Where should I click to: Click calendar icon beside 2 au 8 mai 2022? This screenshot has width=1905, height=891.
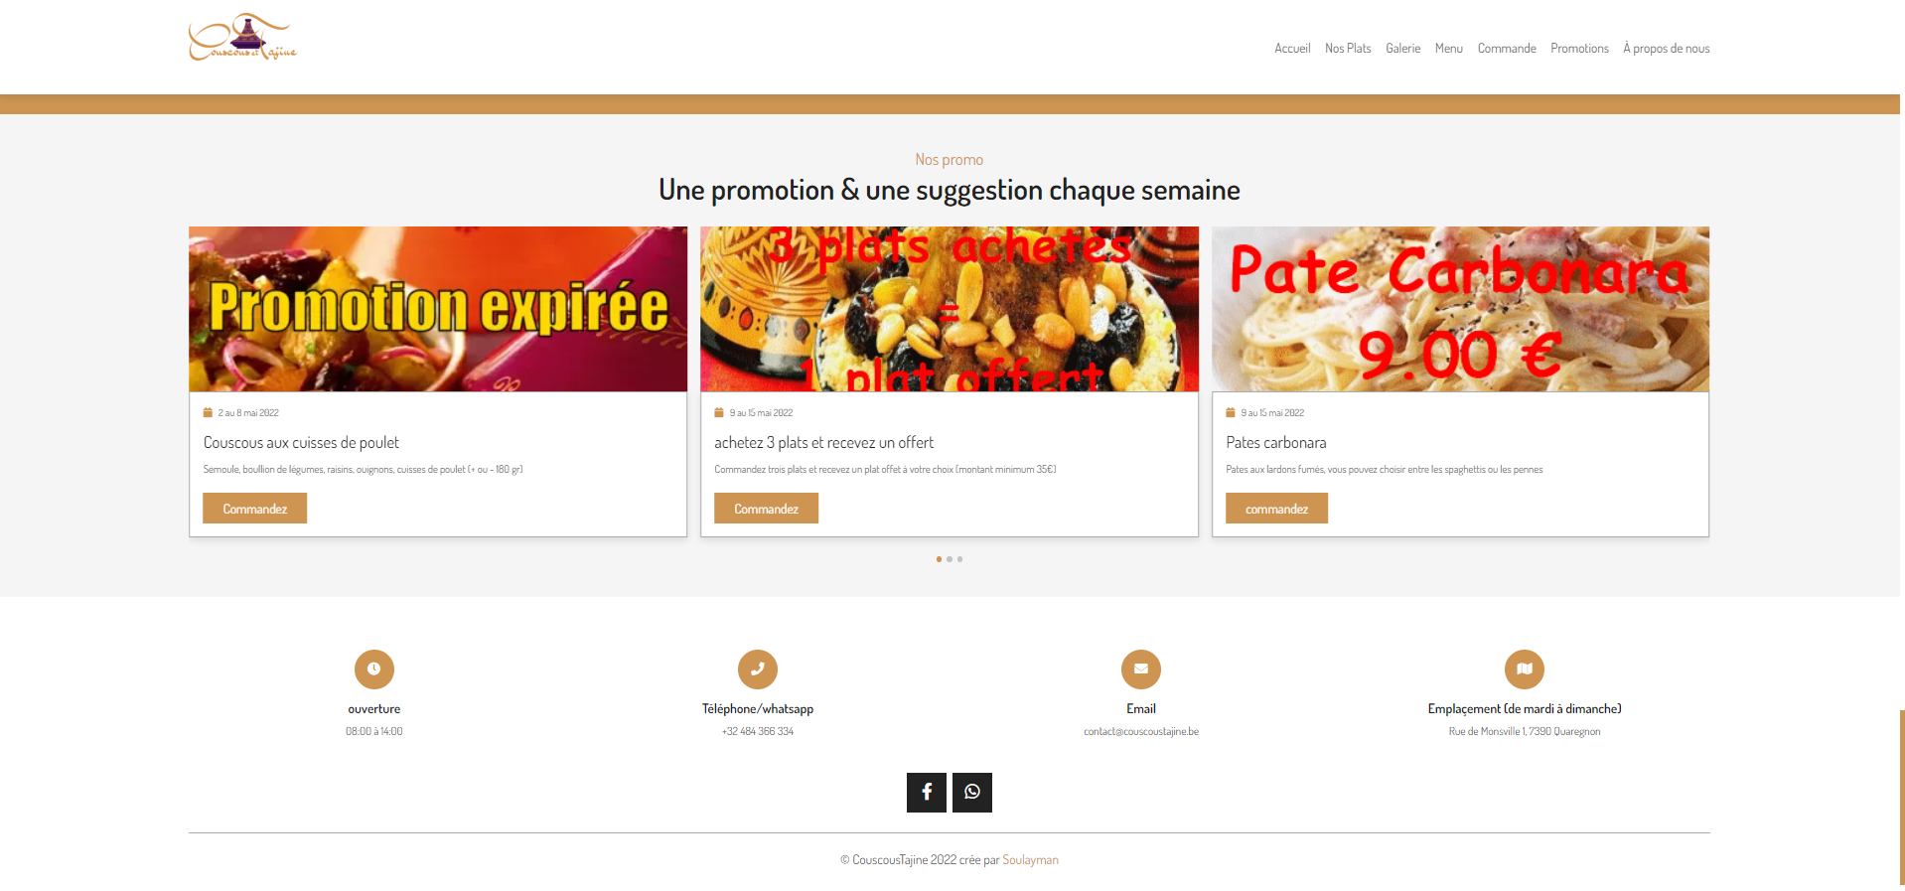coord(208,412)
